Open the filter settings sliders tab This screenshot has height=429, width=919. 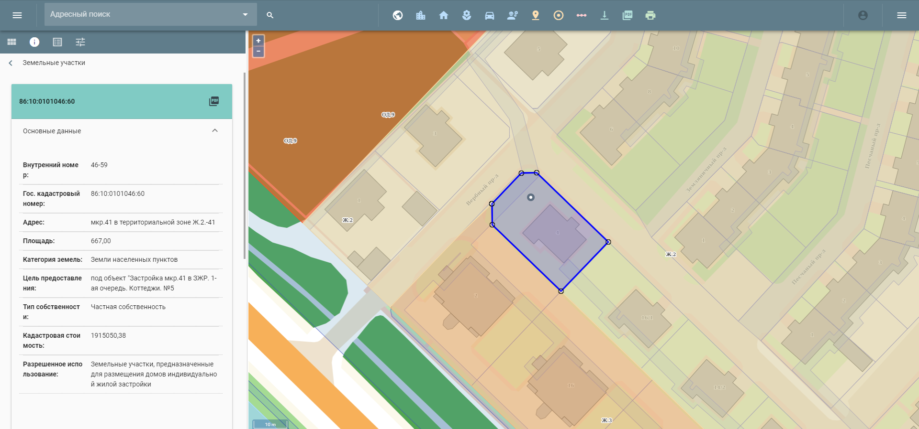80,42
